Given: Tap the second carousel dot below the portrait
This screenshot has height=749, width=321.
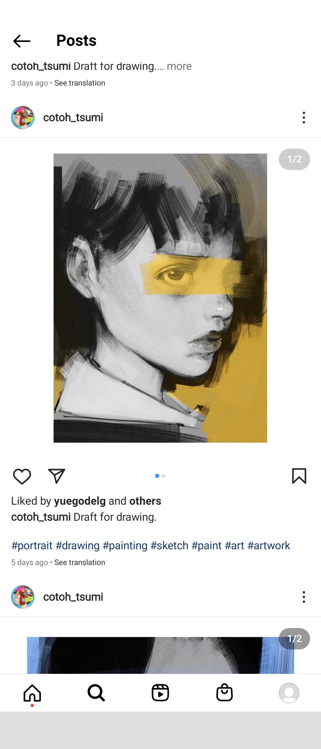Looking at the screenshot, I should 163,476.
